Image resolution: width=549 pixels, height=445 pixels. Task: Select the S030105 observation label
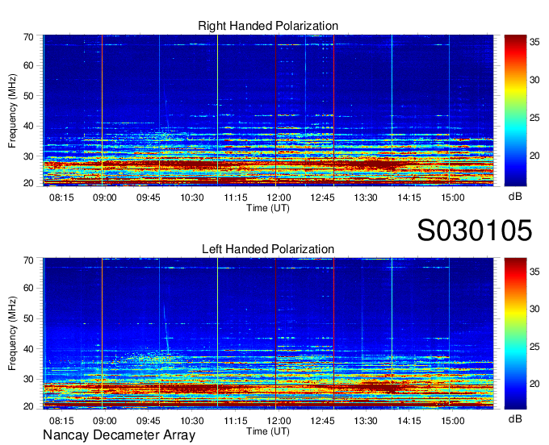coord(475,230)
